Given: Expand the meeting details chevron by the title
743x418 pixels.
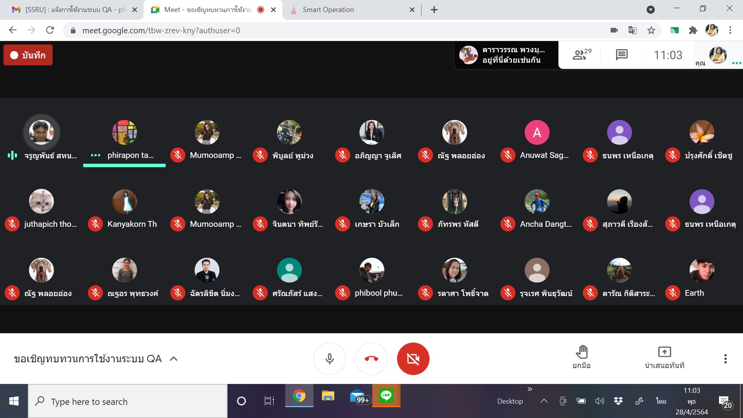Looking at the screenshot, I should click(x=174, y=359).
